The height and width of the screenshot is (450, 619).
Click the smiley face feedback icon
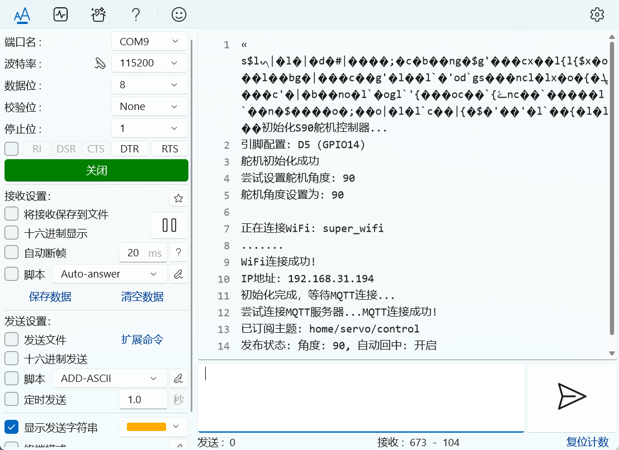179,15
